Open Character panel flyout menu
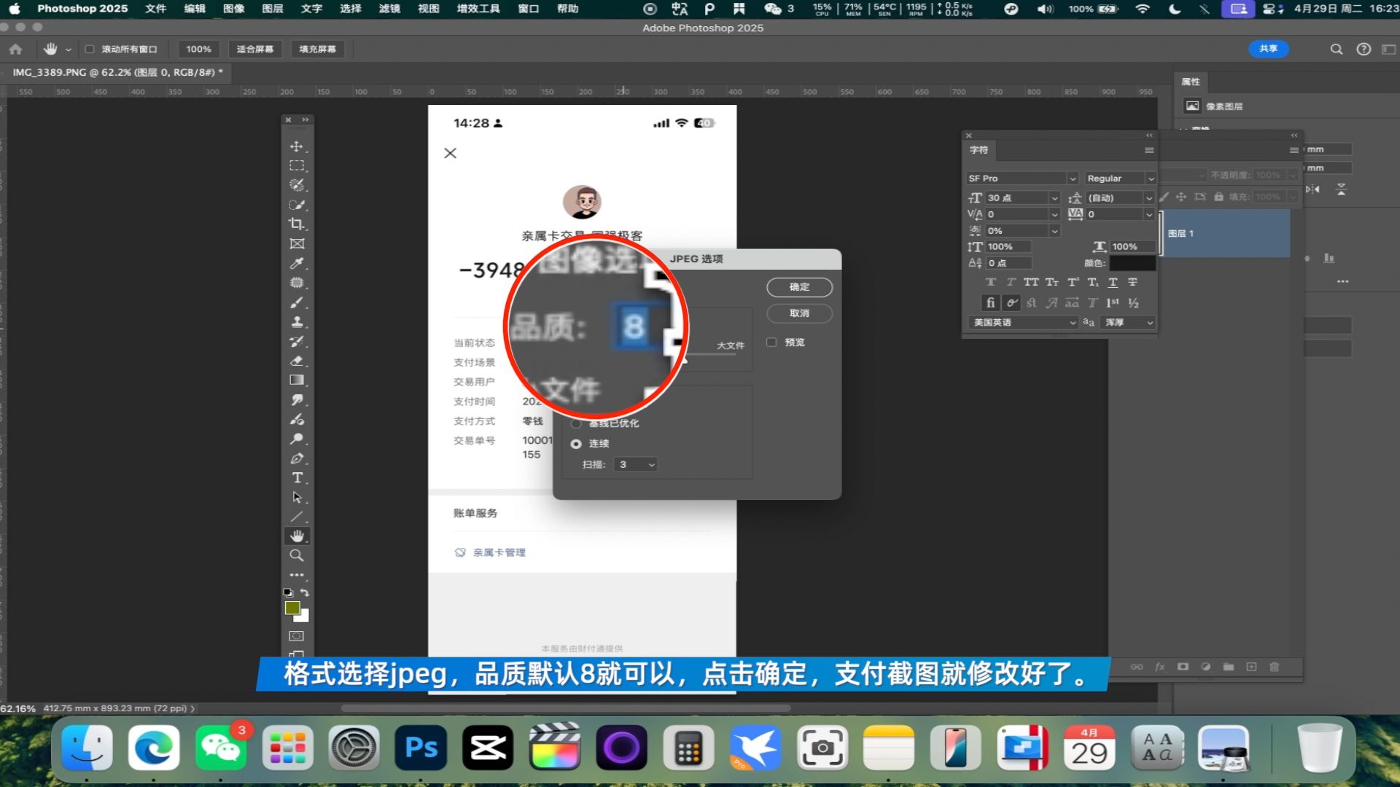The width and height of the screenshot is (1400, 787). pyautogui.click(x=1149, y=150)
